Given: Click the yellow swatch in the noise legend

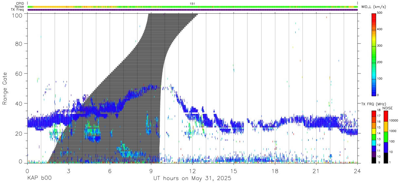Looking at the screenshot, I should 386,126.
